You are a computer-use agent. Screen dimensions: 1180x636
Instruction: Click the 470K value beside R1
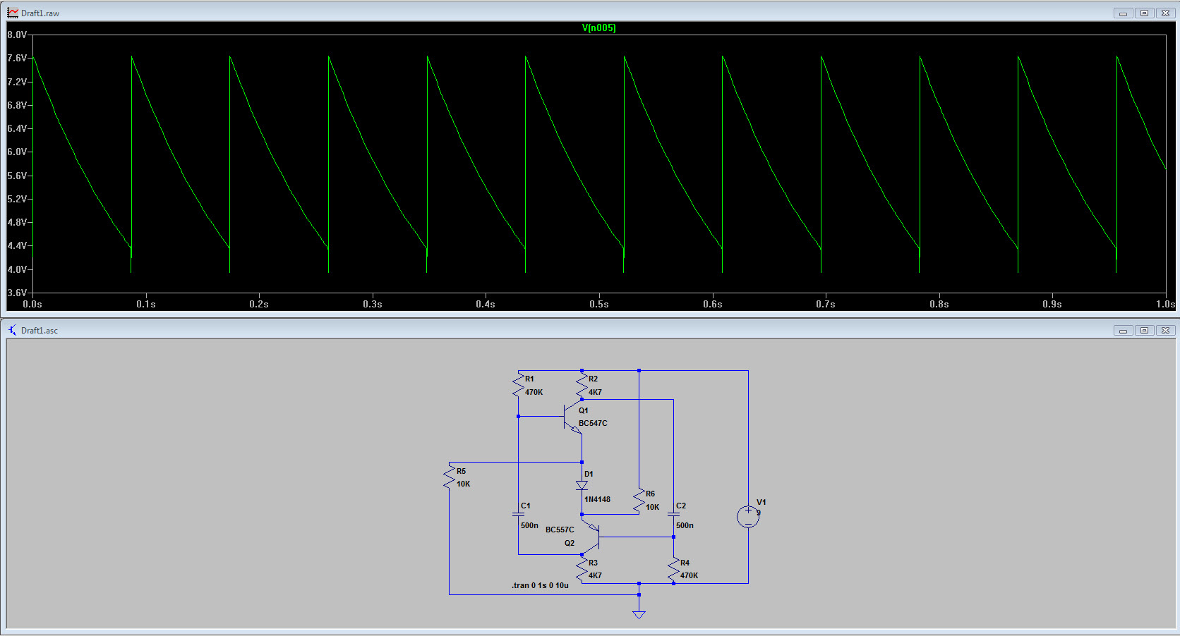point(534,392)
